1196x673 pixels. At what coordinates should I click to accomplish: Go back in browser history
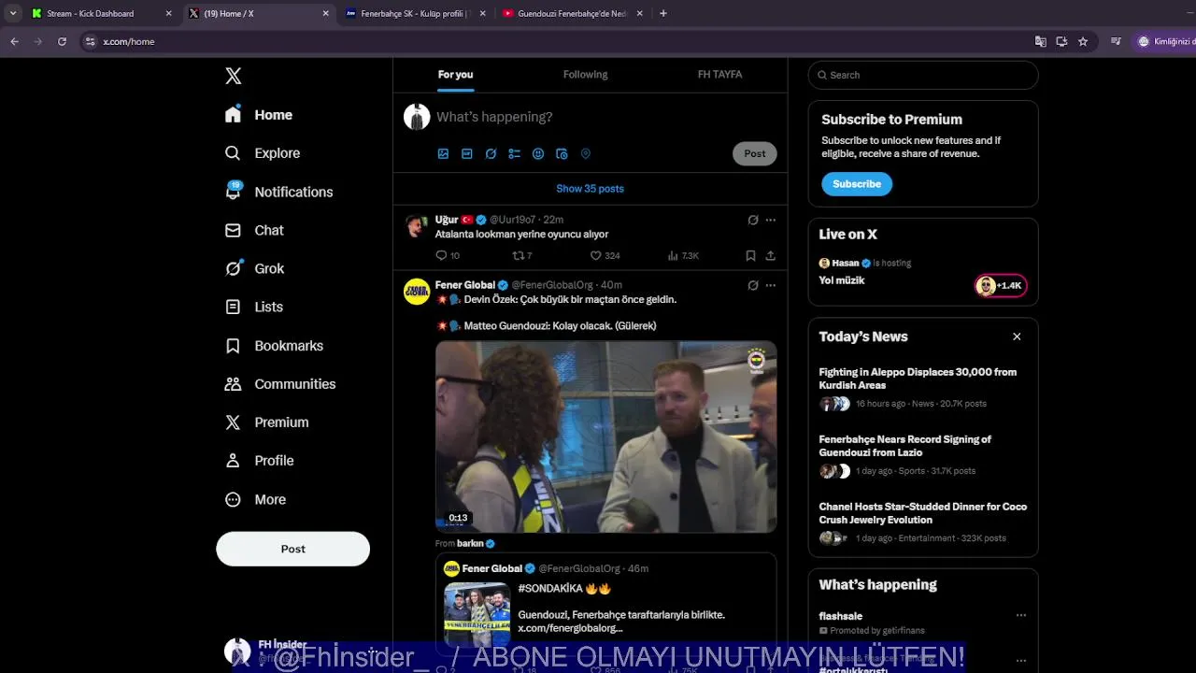coord(14,41)
